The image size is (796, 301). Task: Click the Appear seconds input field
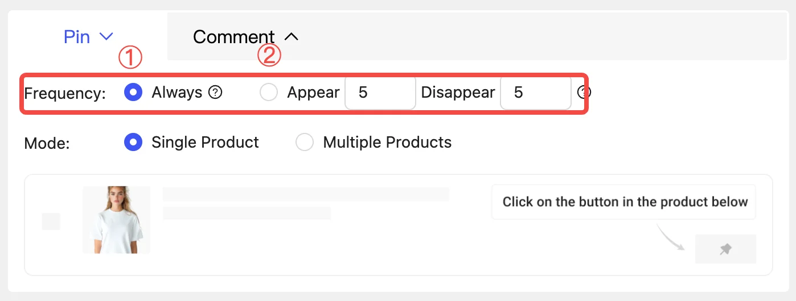[x=380, y=93]
